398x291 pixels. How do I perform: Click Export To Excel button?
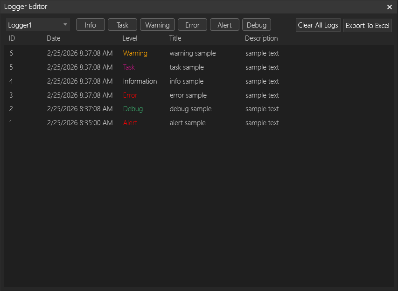(x=368, y=25)
